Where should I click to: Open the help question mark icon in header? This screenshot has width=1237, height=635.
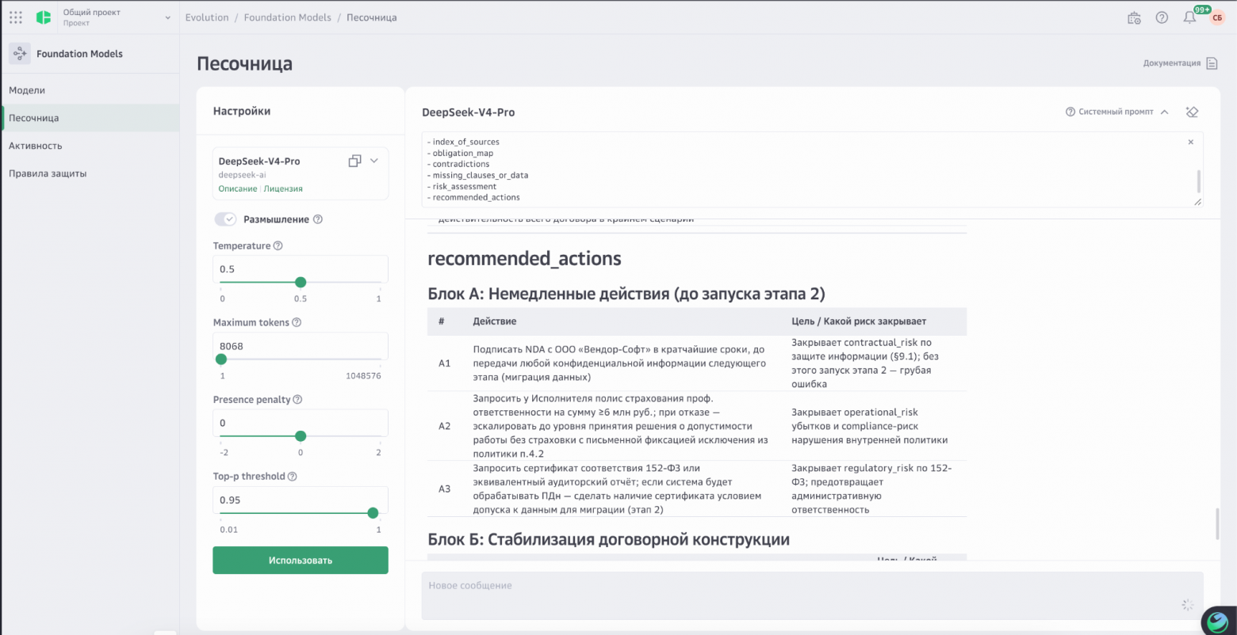click(x=1162, y=17)
